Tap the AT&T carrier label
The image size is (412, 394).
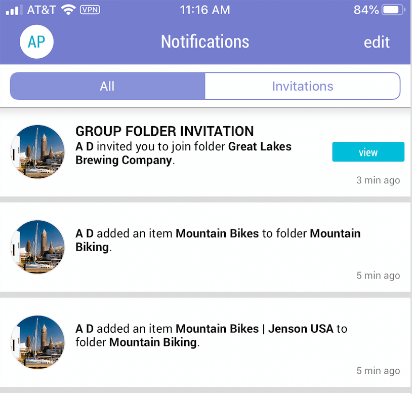click(40, 9)
